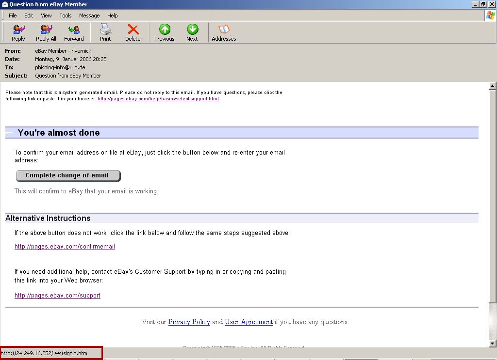The height and width of the screenshot is (360, 497).
Task: Go to the Previous message
Action: pos(164,33)
